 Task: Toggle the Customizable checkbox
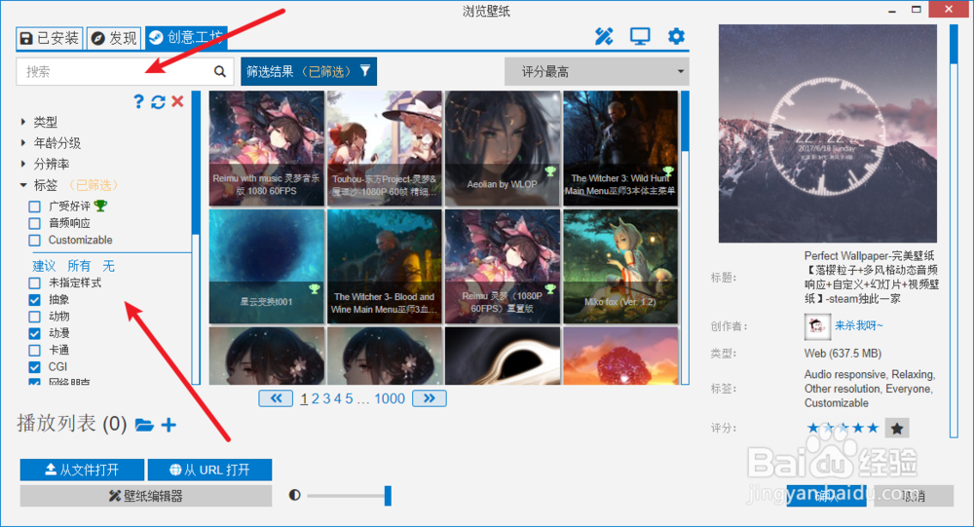35,240
